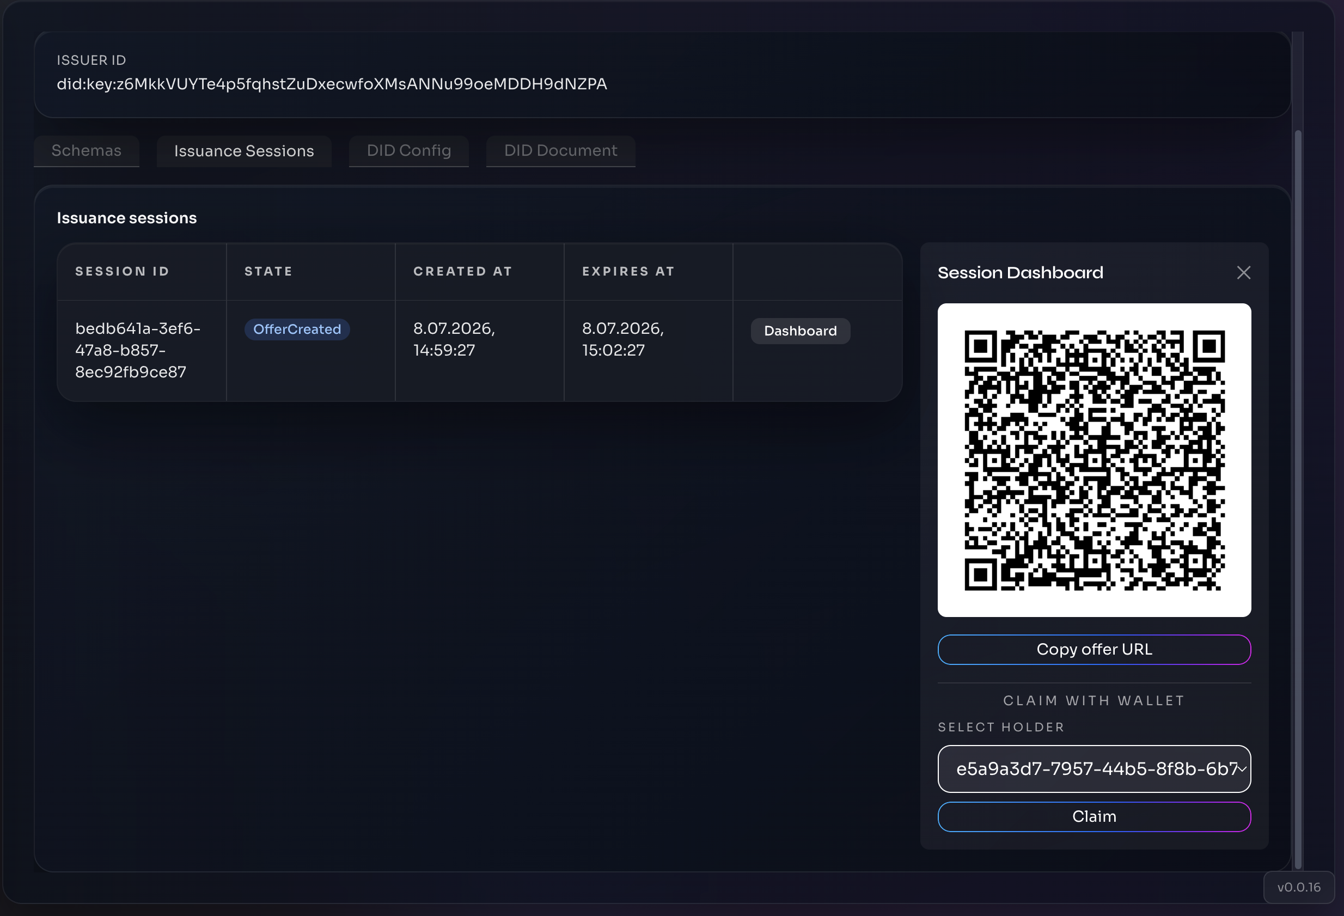Click the v0.0.16 version badge

tap(1298, 887)
